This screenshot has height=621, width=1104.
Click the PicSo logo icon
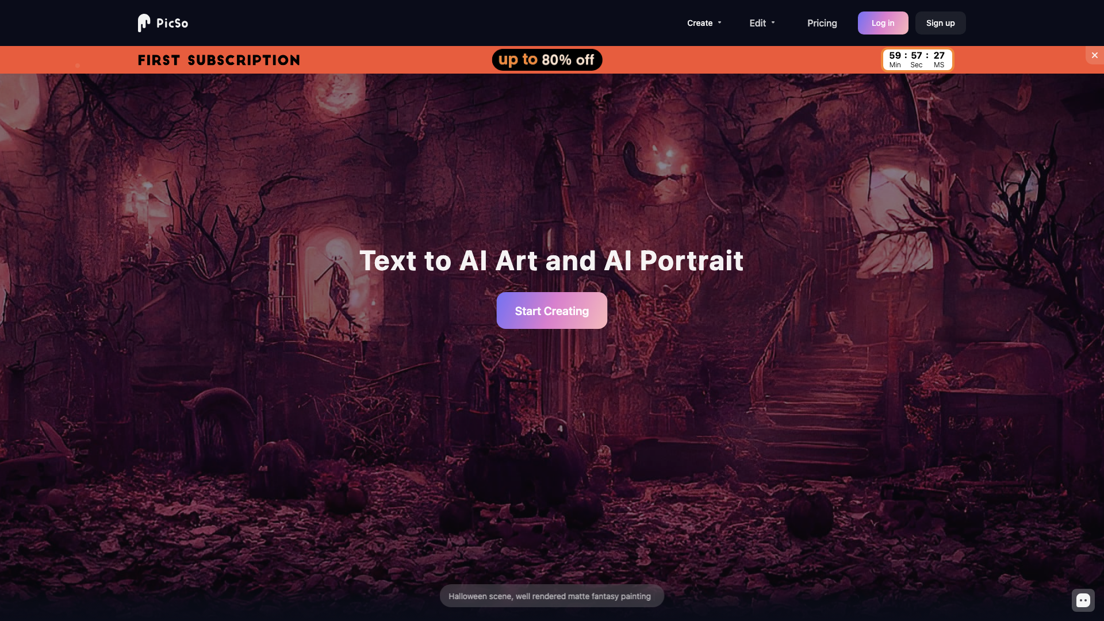pos(143,23)
